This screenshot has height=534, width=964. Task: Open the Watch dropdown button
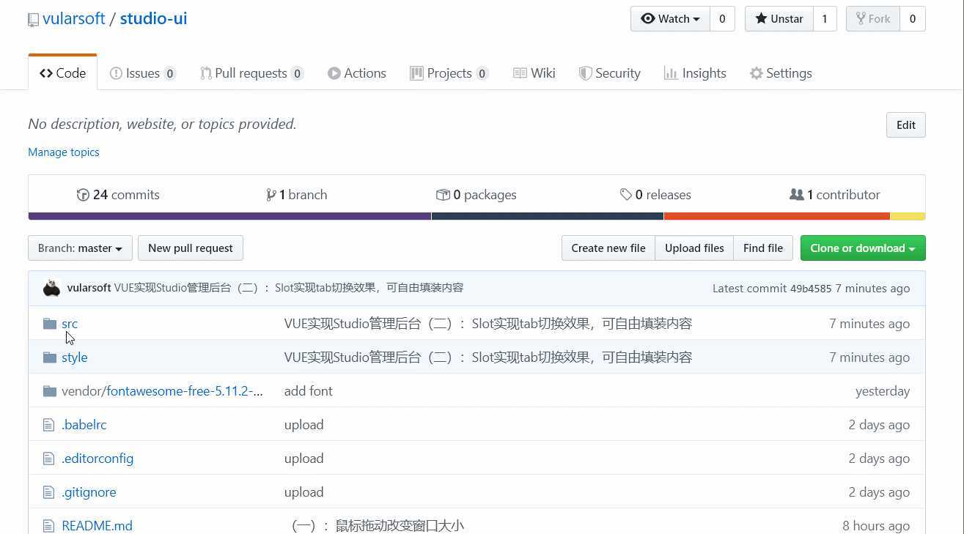point(670,19)
